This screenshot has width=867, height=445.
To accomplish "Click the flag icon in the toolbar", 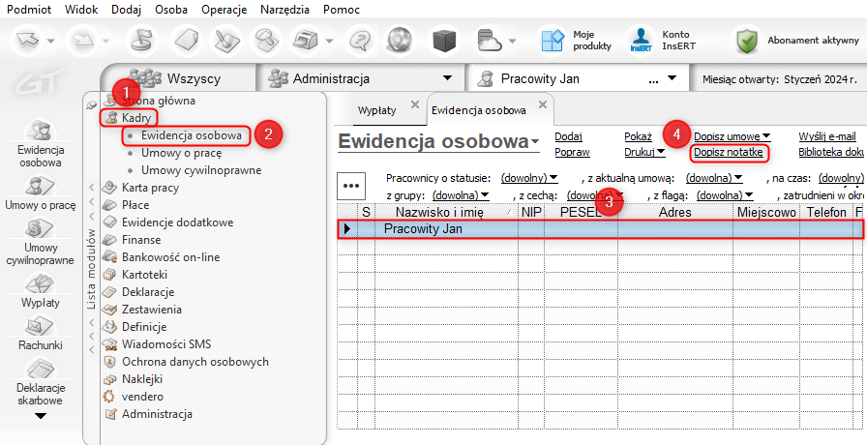I will (142, 41).
